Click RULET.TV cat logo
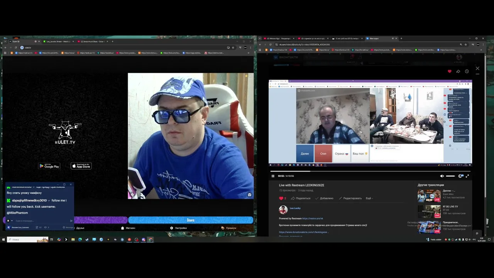This screenshot has width=494, height=278. (x=65, y=132)
